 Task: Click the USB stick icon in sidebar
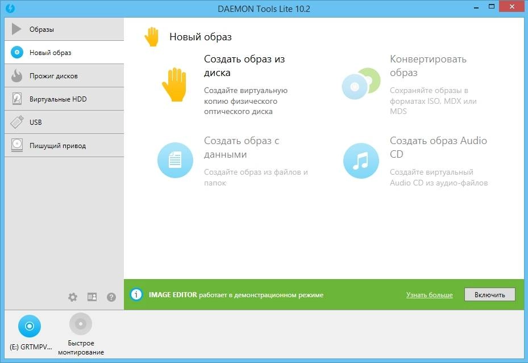point(17,122)
